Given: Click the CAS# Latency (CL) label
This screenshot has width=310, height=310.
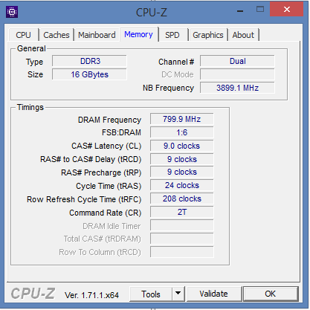Looking at the screenshot, I should point(106,146).
